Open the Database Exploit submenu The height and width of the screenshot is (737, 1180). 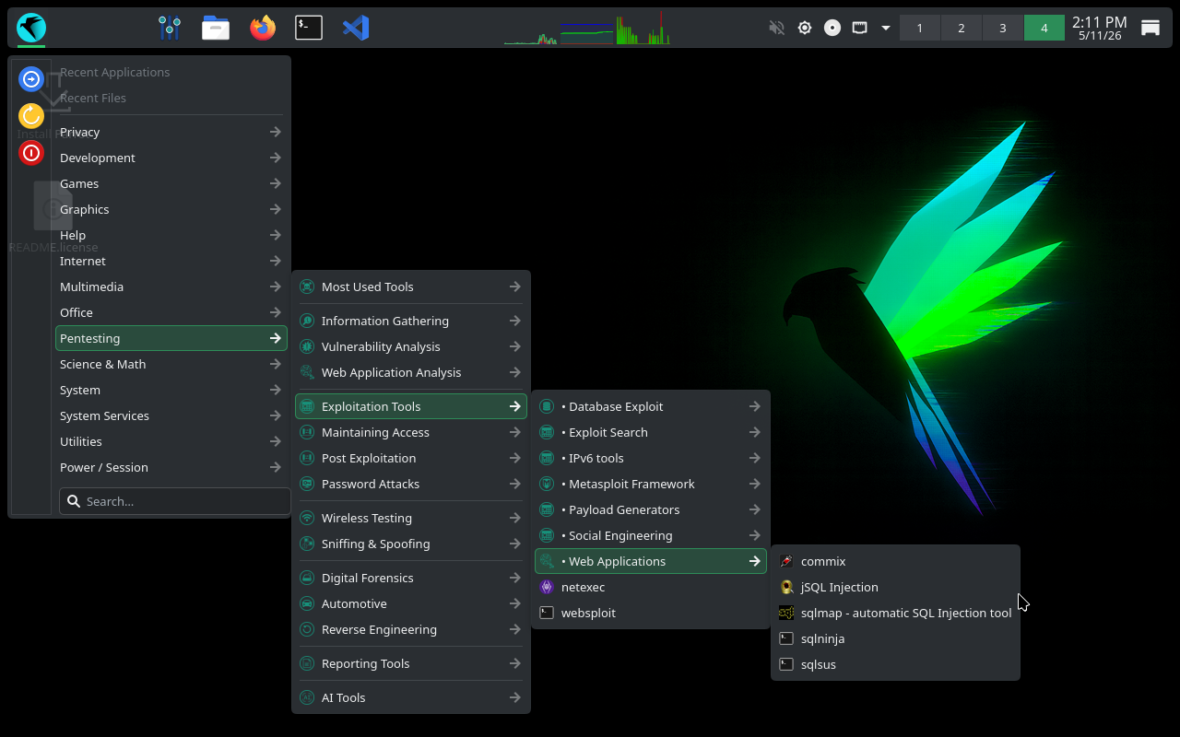point(651,406)
